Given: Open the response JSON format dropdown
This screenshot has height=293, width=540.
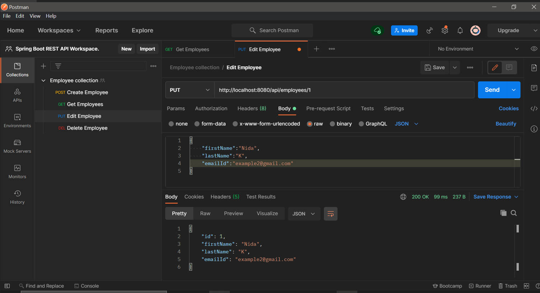Looking at the screenshot, I should [x=304, y=214].
